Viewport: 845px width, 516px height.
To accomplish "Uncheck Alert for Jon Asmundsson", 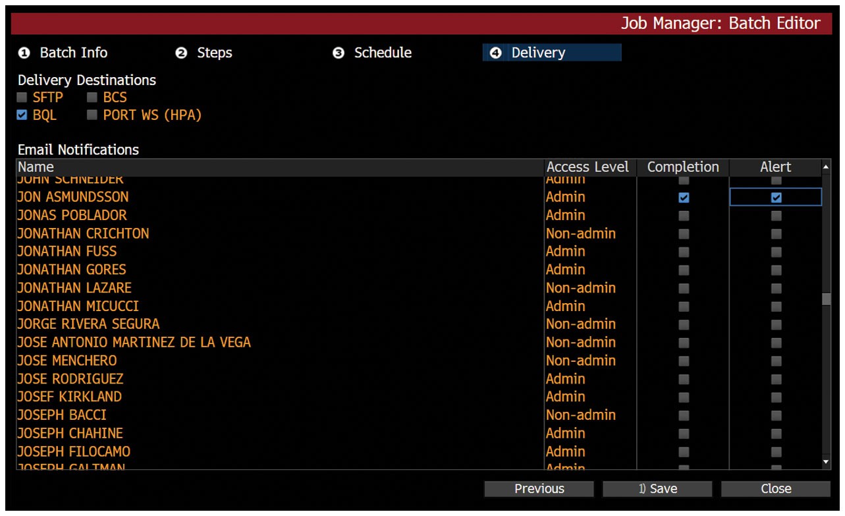I will pos(777,197).
